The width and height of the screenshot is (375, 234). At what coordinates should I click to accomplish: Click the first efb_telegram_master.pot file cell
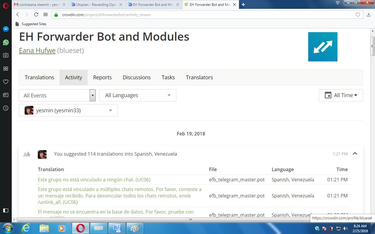click(x=237, y=180)
